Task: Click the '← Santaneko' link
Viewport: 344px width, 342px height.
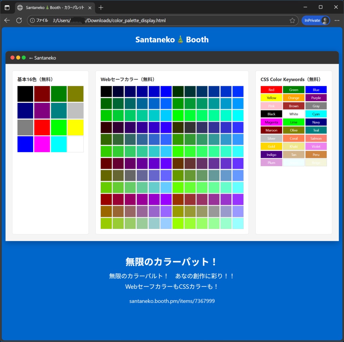Action: coord(42,58)
